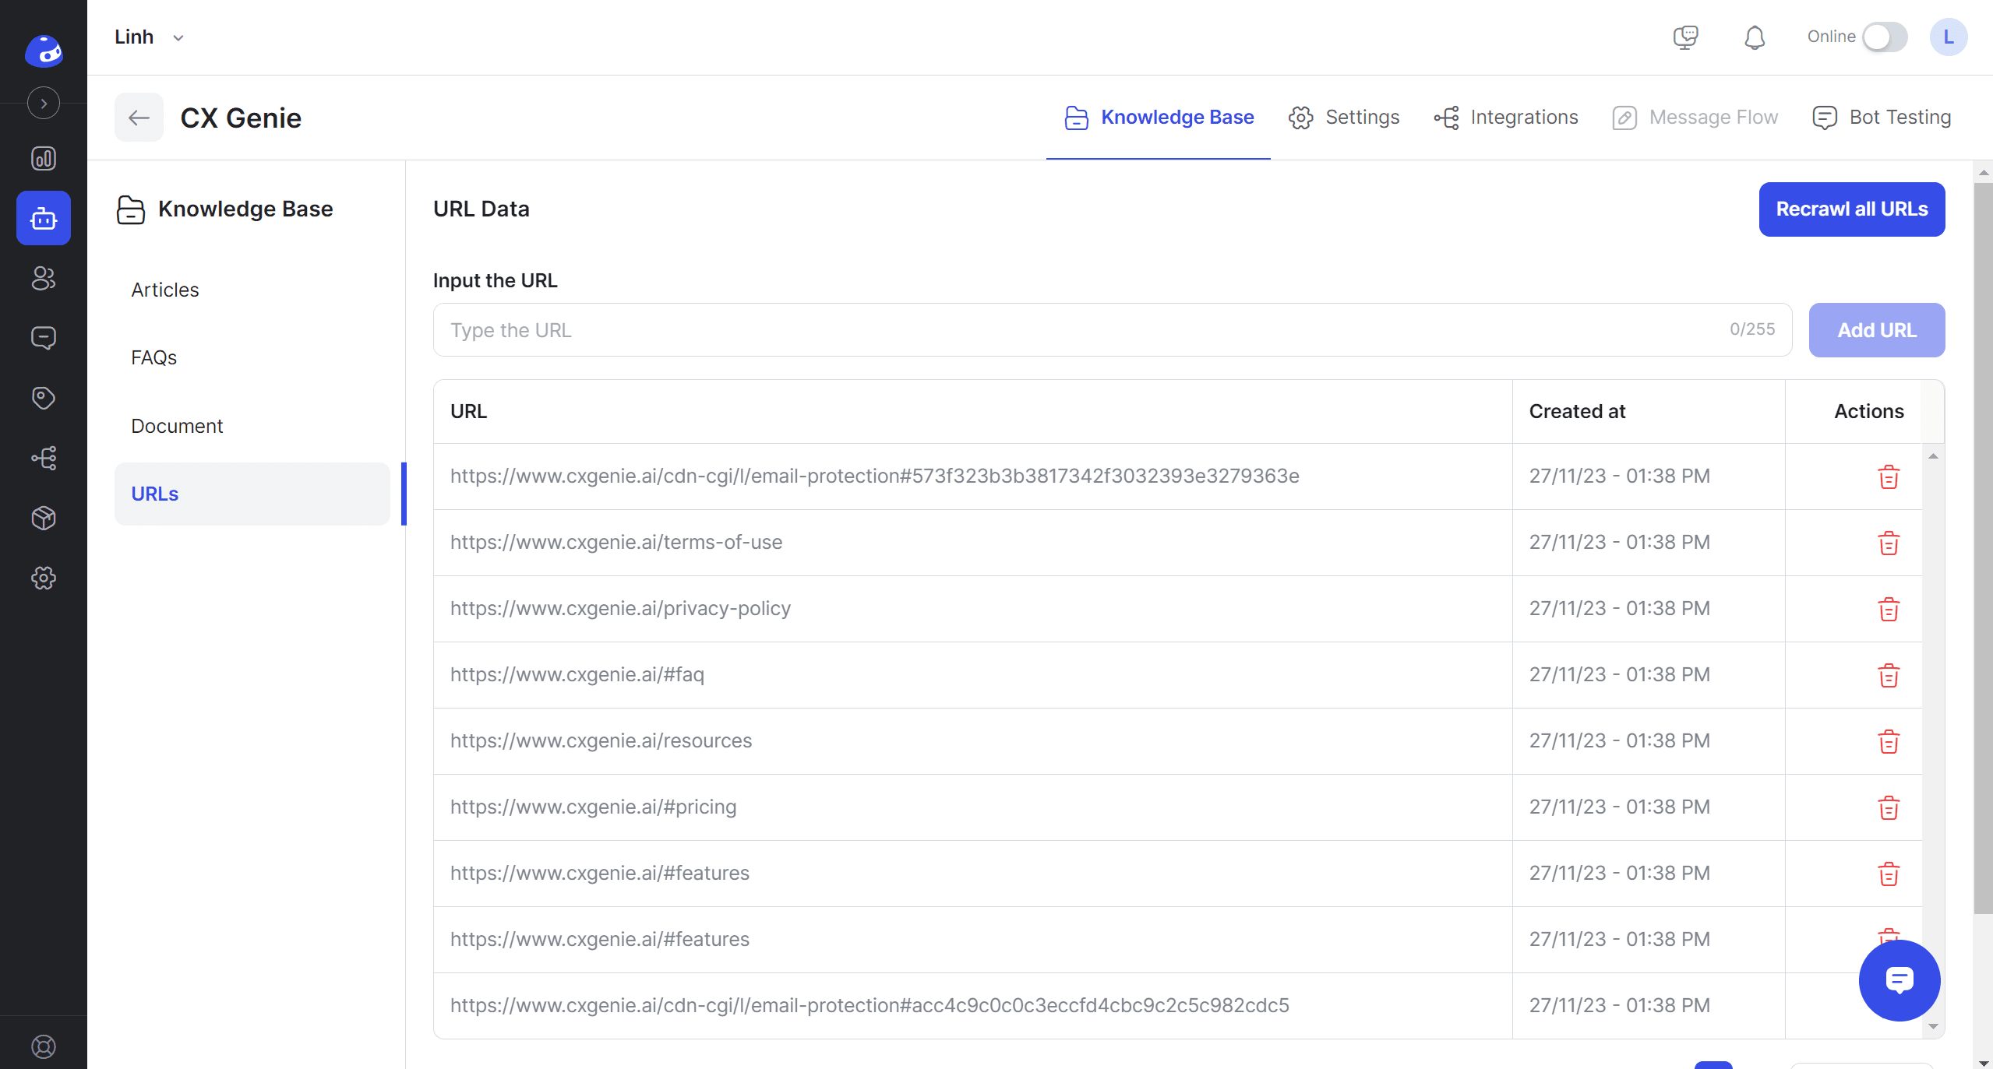Click the last email-protection URL text

870,1005
